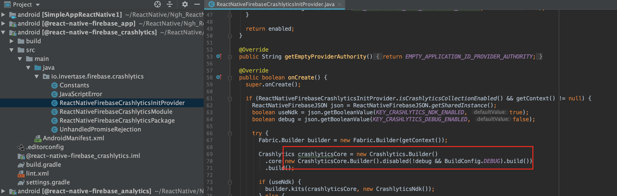Click the 'return enabled;' statement
The width and height of the screenshot is (617, 196).
pyautogui.click(x=270, y=29)
